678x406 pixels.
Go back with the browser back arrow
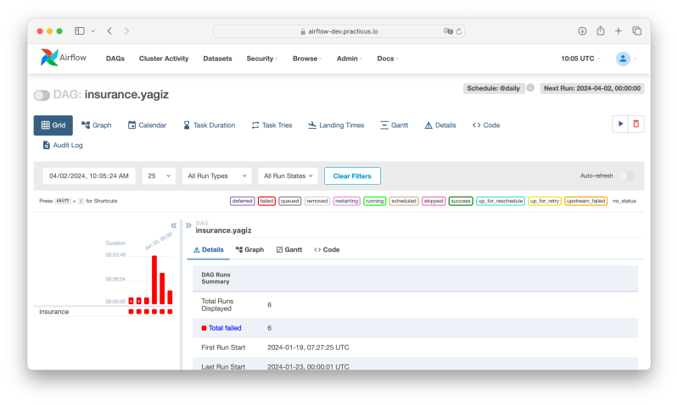pyautogui.click(x=109, y=31)
